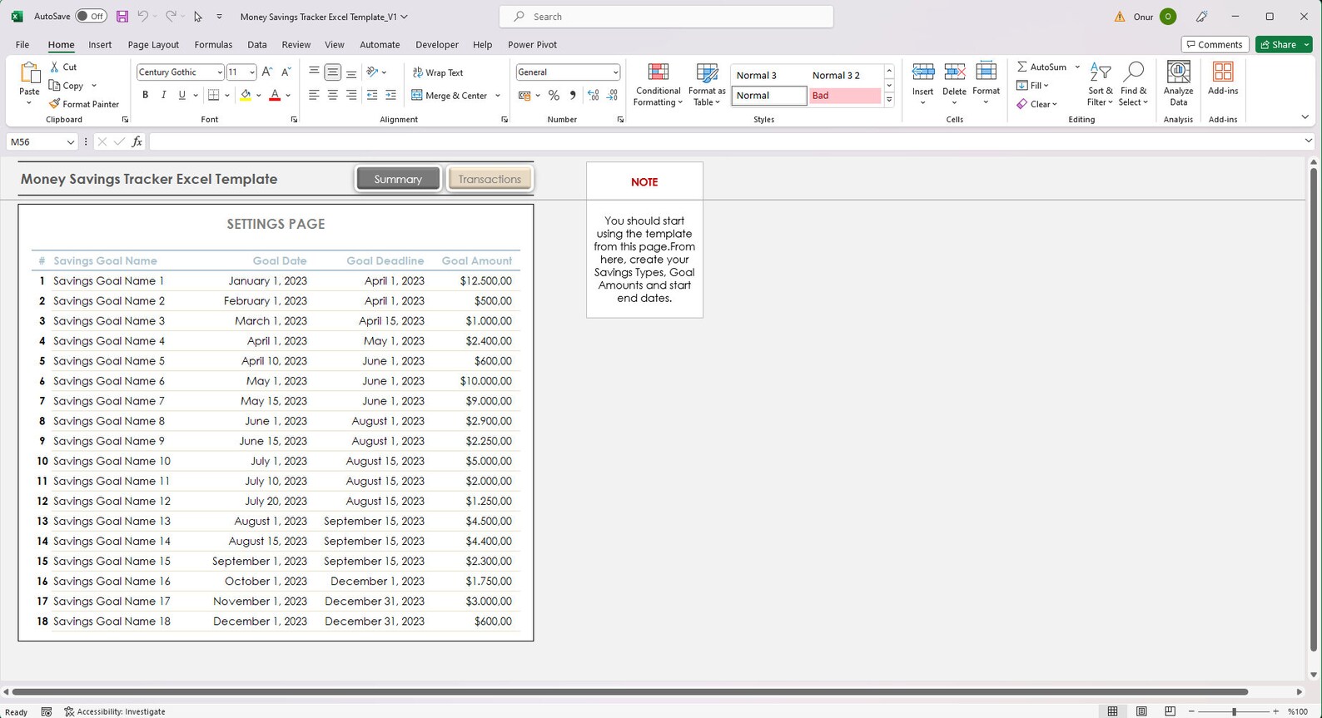Toggle Center horizontal alignment
Viewport: 1322px width, 718px height.
pyautogui.click(x=332, y=95)
